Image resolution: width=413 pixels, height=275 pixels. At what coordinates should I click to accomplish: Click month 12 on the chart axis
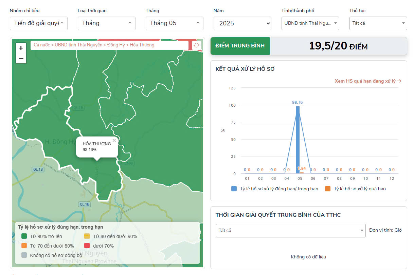(392, 178)
